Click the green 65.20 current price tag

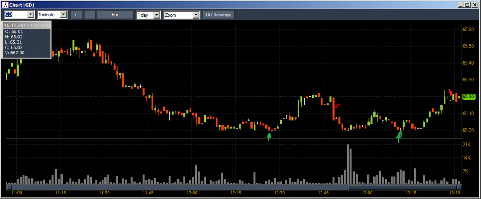[x=468, y=97]
